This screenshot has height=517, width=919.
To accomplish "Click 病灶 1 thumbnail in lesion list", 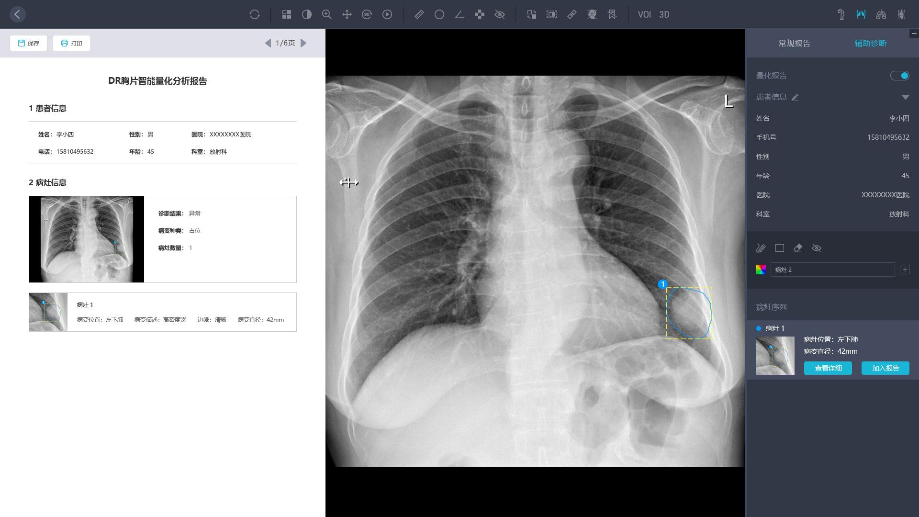I will click(775, 356).
